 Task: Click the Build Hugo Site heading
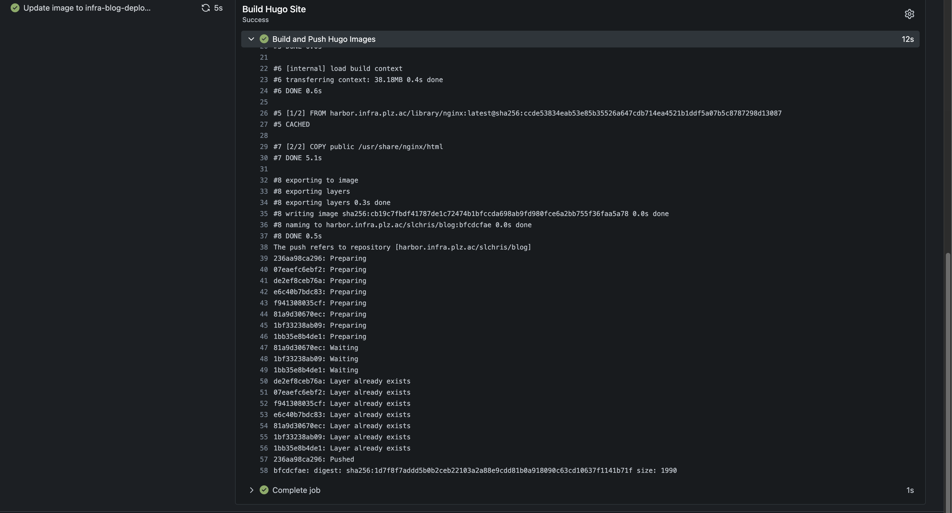point(274,9)
